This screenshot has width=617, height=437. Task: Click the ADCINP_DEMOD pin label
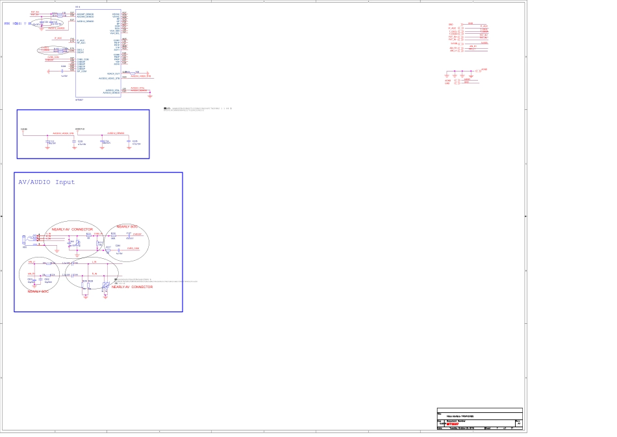(85, 14)
